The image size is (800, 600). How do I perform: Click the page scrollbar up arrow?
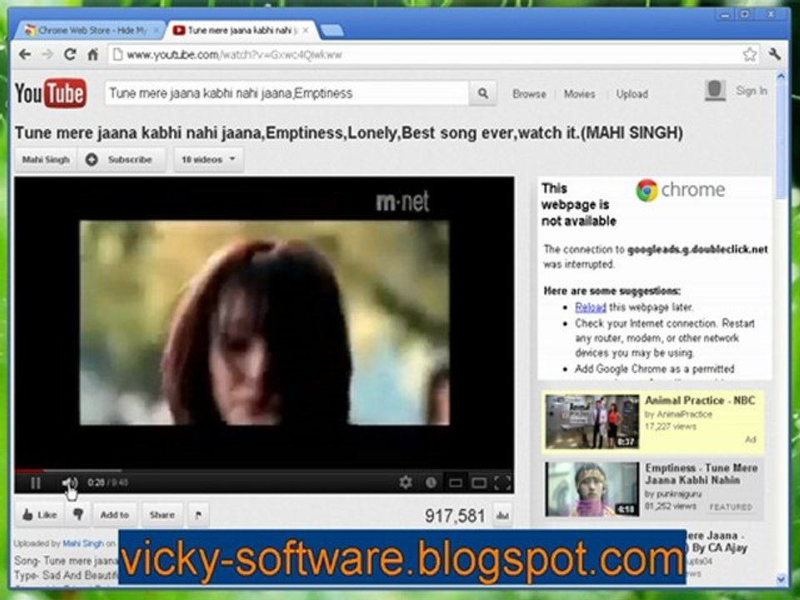click(x=781, y=77)
